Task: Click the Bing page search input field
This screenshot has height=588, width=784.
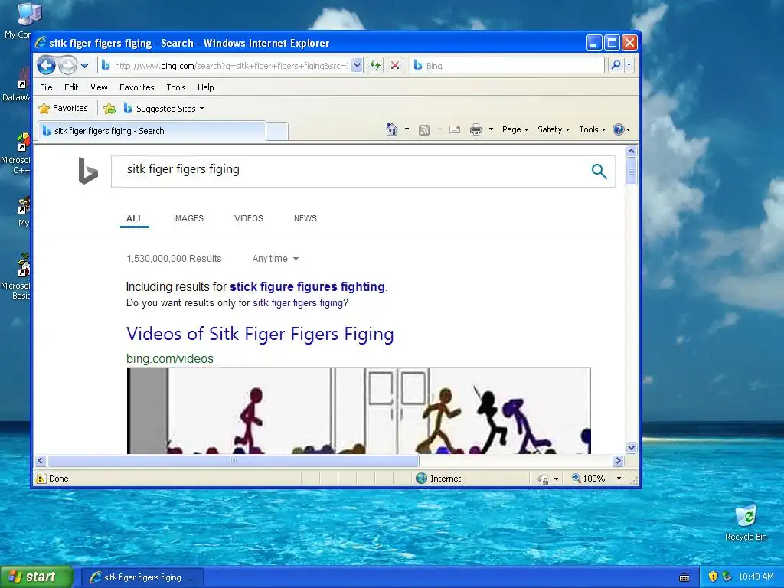Action: pyautogui.click(x=350, y=171)
